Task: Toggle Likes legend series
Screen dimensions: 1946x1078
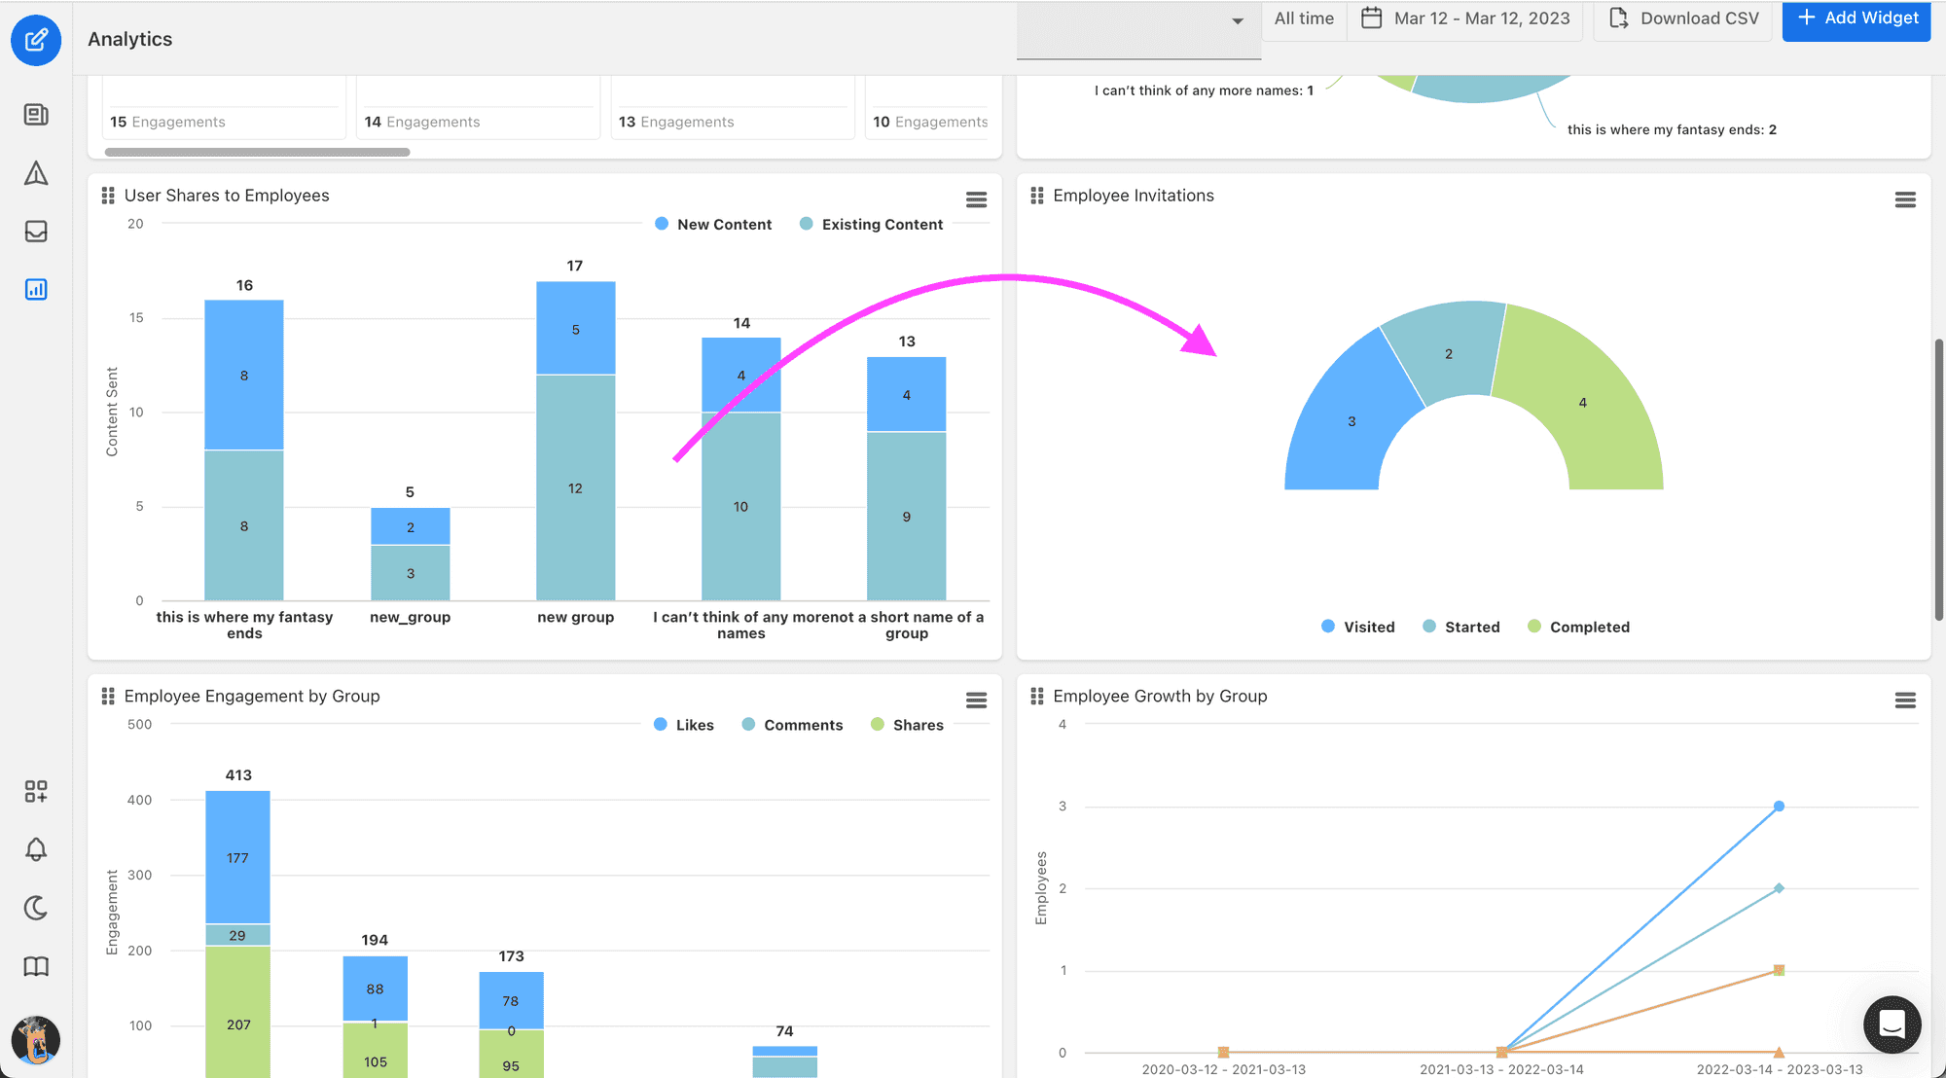Action: pos(684,725)
